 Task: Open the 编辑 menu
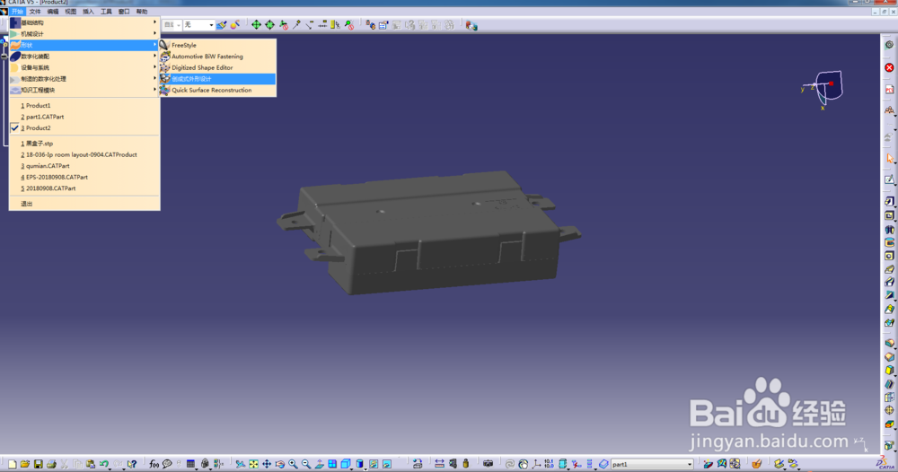[53, 12]
